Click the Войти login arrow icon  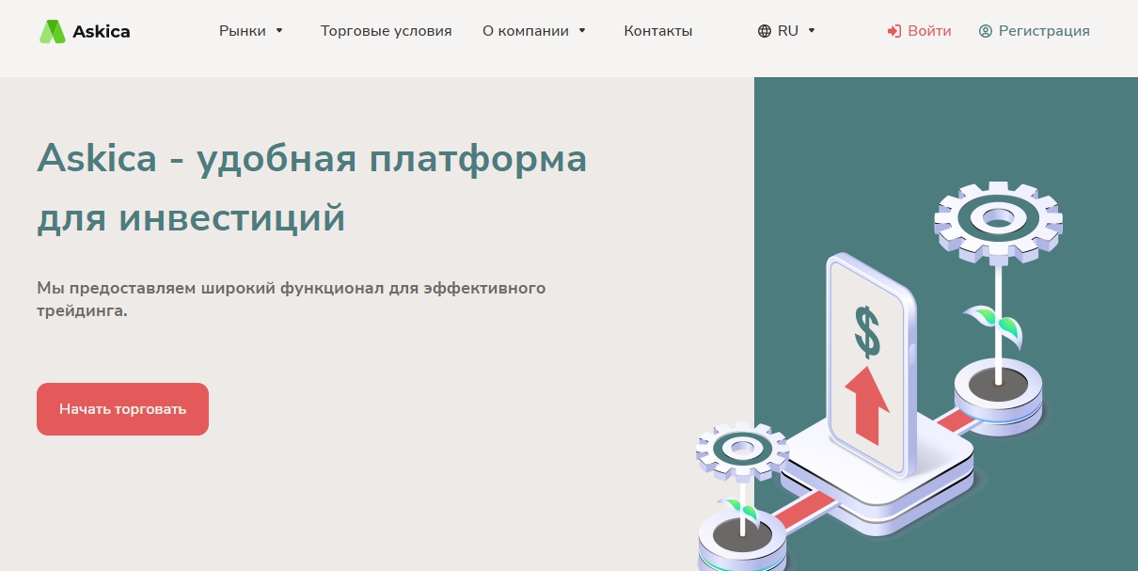tap(894, 31)
